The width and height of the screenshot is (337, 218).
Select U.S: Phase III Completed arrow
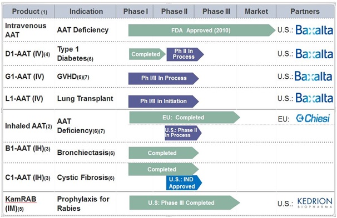click(x=185, y=202)
